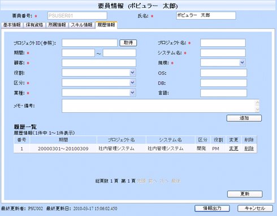Focus the 顧客 input field
The image size is (277, 216).
[x=99, y=63]
